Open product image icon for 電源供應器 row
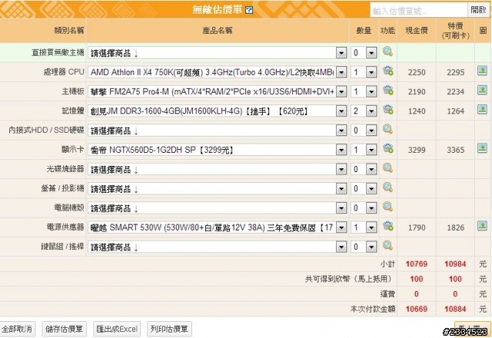The height and width of the screenshot is (338, 492). (482, 226)
